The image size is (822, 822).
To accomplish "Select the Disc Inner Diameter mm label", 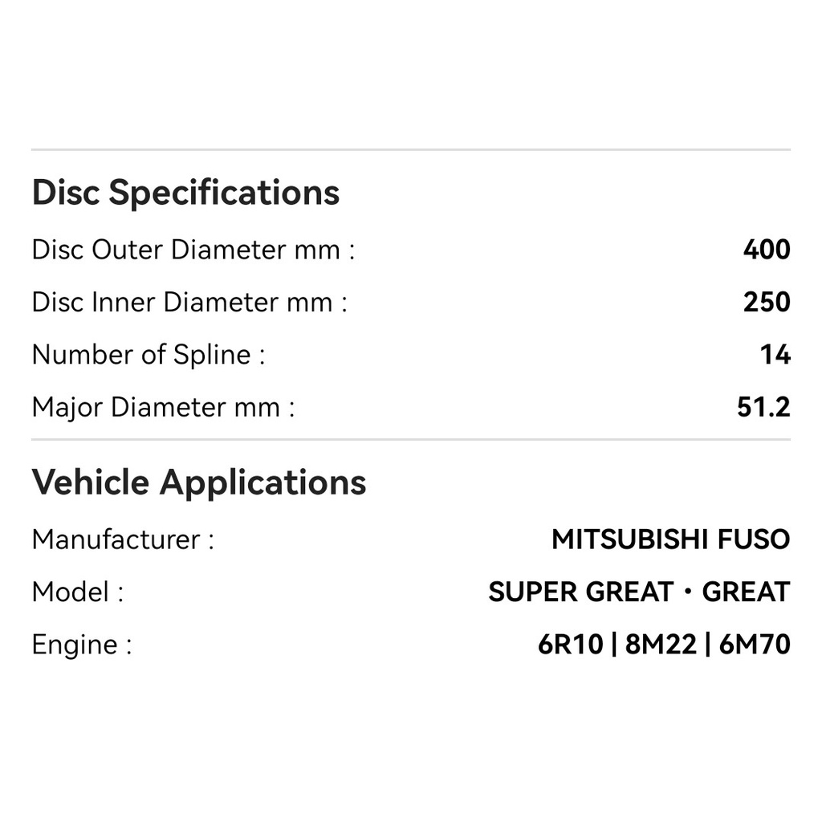I will coord(189,303).
